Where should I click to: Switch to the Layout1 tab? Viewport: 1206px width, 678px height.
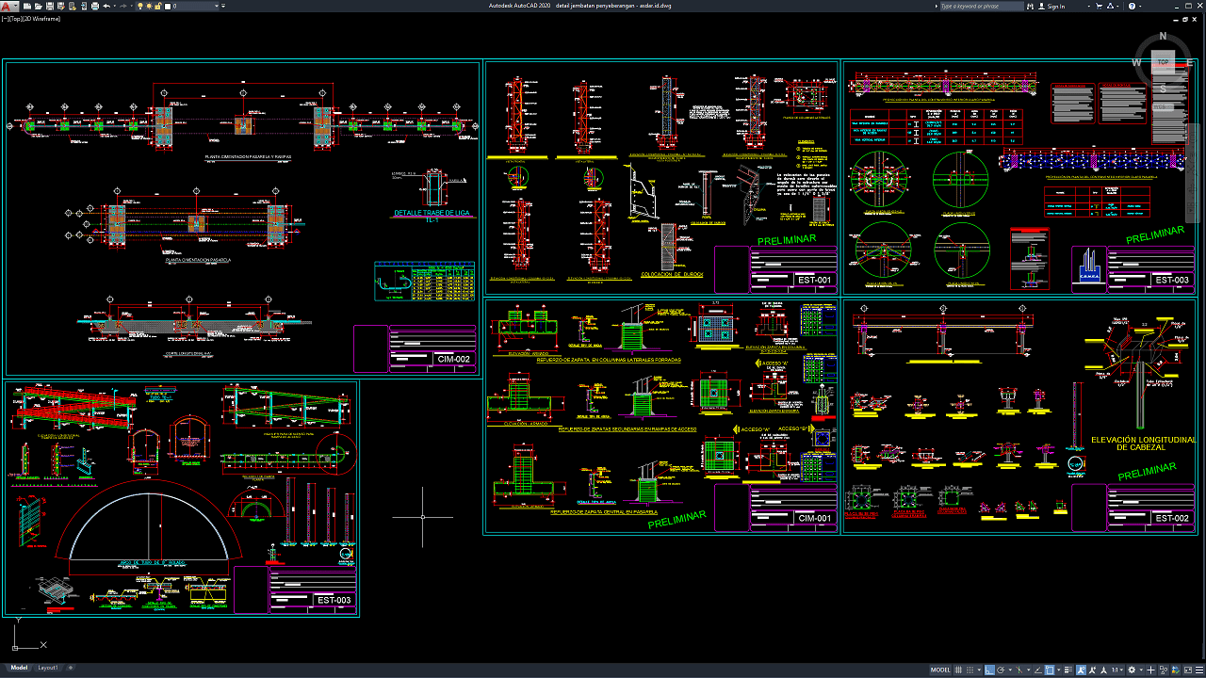(47, 668)
